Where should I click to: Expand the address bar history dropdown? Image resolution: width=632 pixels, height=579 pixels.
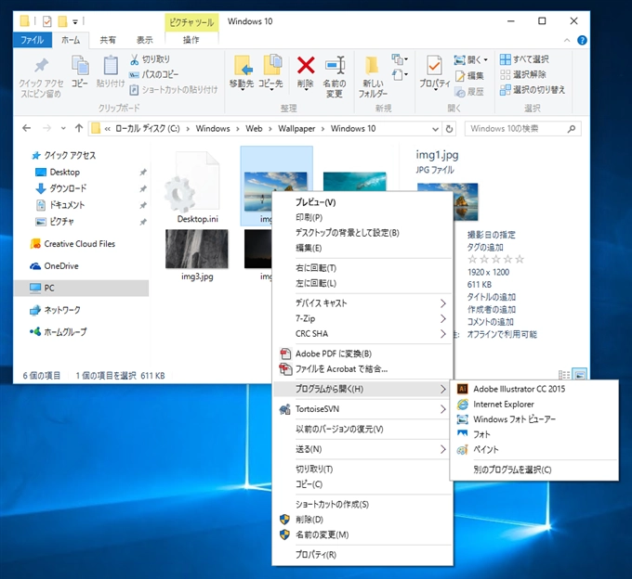pos(435,129)
